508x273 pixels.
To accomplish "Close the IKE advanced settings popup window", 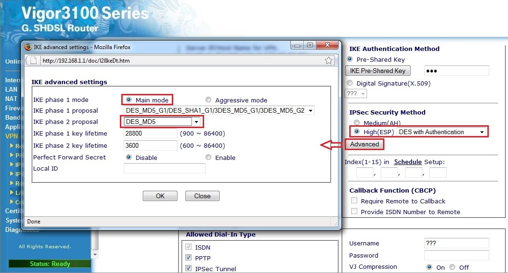I will tap(327, 45).
